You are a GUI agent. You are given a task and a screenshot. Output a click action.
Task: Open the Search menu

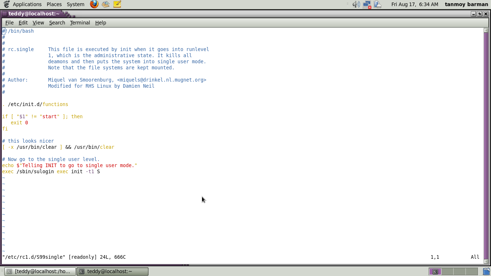point(57,22)
